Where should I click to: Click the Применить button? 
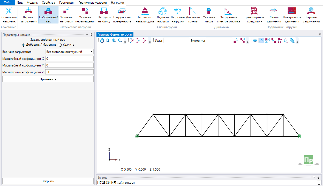pos(48,79)
